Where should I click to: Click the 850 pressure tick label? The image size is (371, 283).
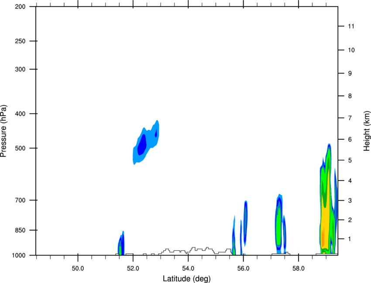[x=20, y=230]
